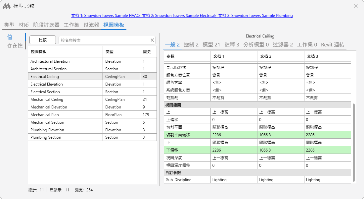Select the Mechanical Plan template row

(x=92, y=114)
